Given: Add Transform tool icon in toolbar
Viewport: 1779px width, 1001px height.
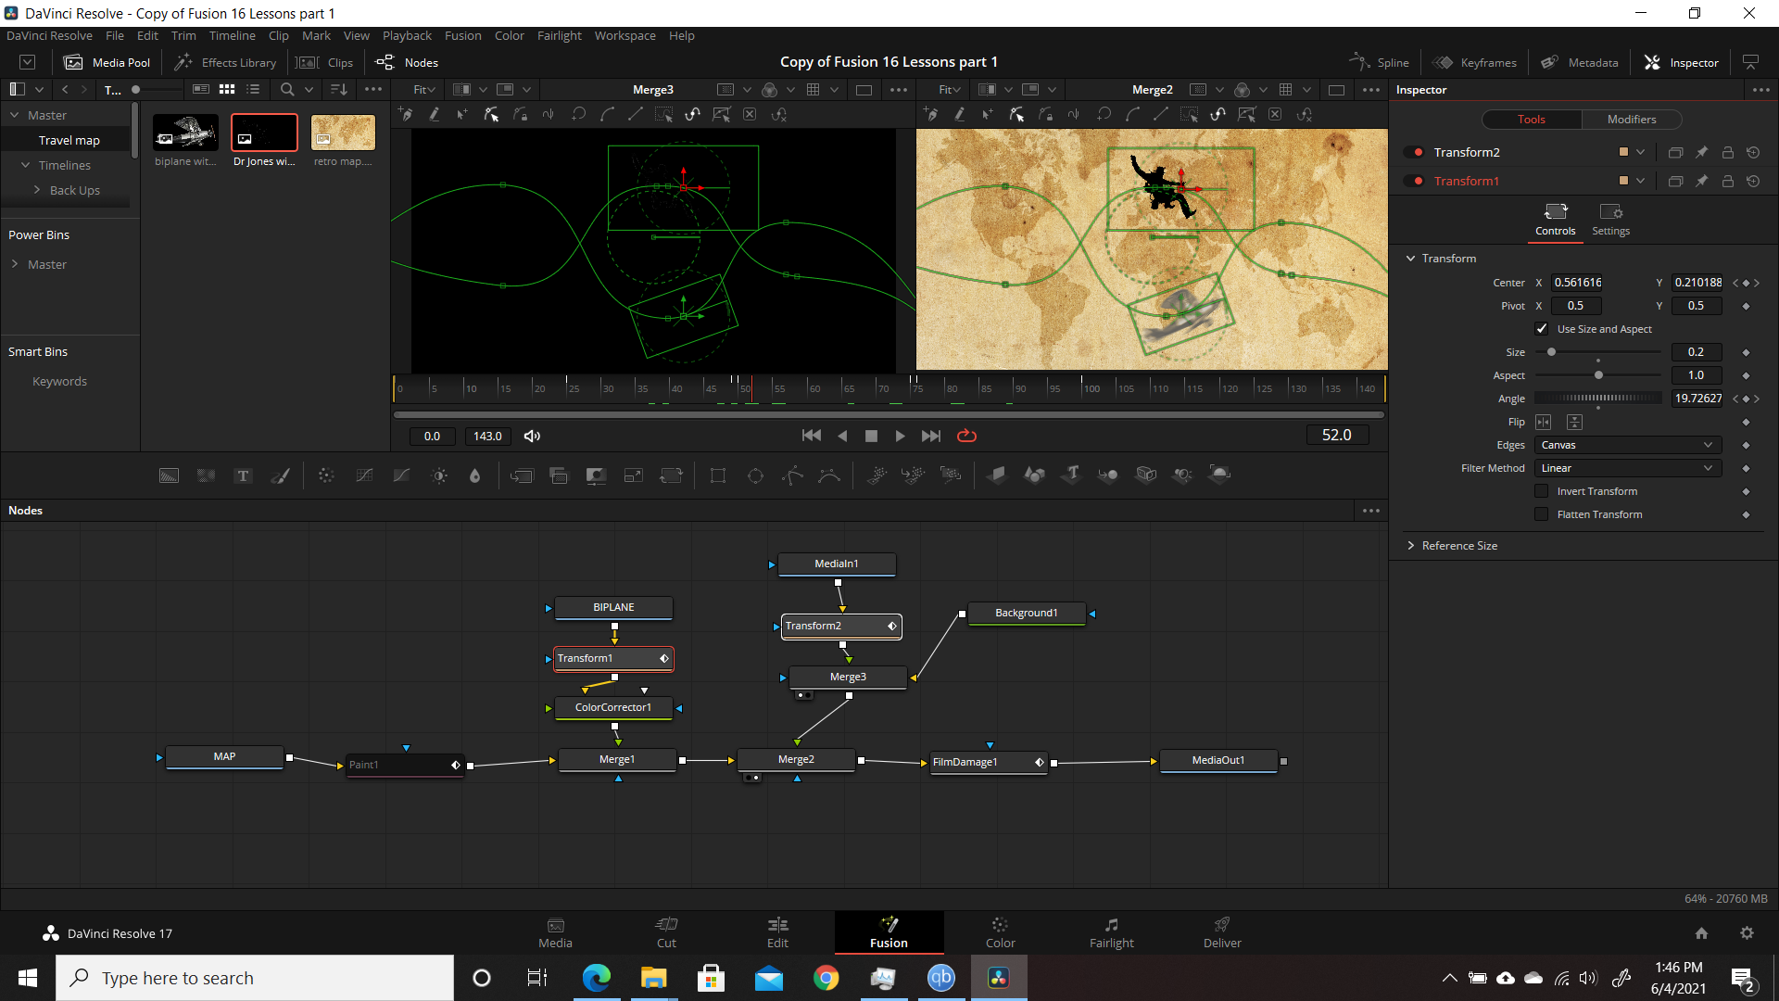Looking at the screenshot, I should 671,475.
